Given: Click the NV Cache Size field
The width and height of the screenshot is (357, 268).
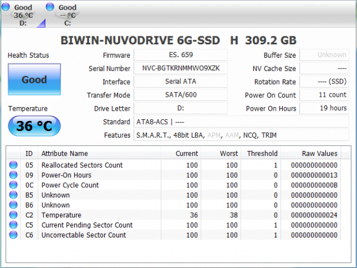Looking at the screenshot, I should coord(324,68).
